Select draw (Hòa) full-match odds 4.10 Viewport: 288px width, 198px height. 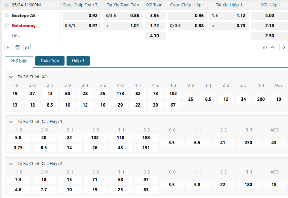[155, 36]
